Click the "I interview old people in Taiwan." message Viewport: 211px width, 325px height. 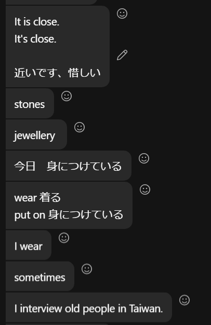pos(88,307)
